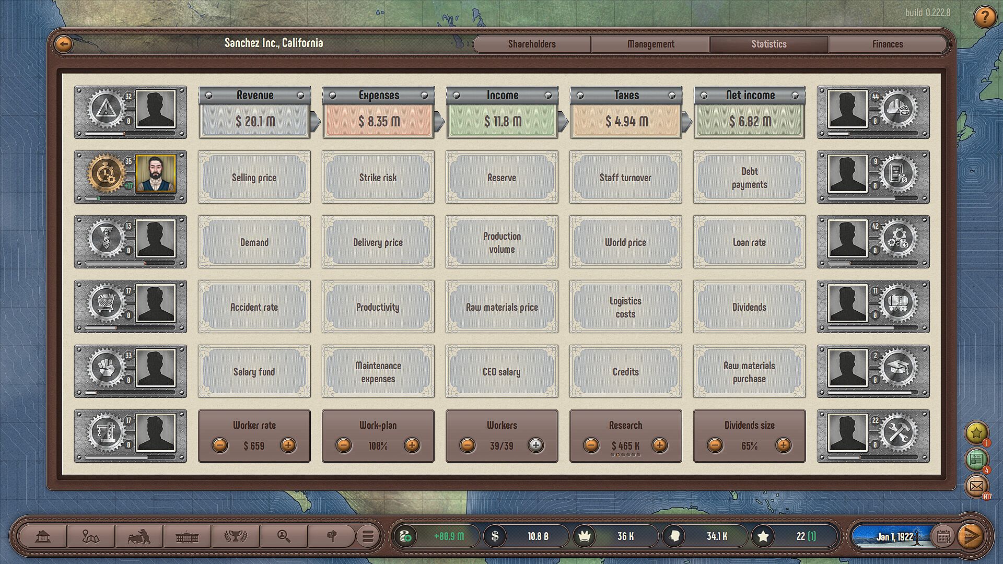
Task: Open the calendar icon next to date
Action: point(943,536)
